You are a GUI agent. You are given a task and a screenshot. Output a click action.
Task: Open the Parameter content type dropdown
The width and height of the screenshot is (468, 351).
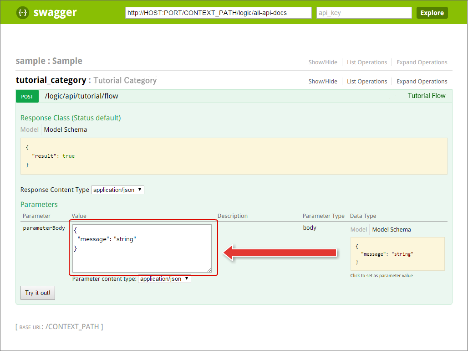164,279
